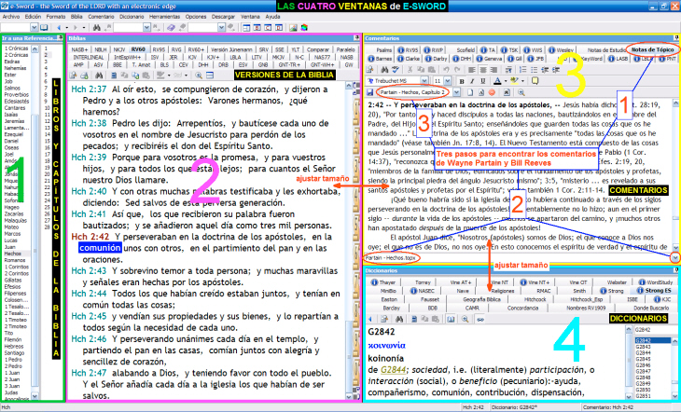Click the commentary editor undo icon
The height and width of the screenshot is (412, 681).
tap(446, 70)
